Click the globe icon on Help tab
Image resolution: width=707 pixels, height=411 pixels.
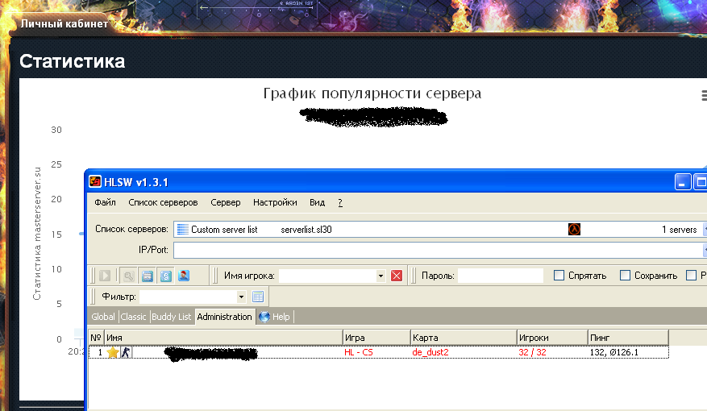click(x=264, y=317)
